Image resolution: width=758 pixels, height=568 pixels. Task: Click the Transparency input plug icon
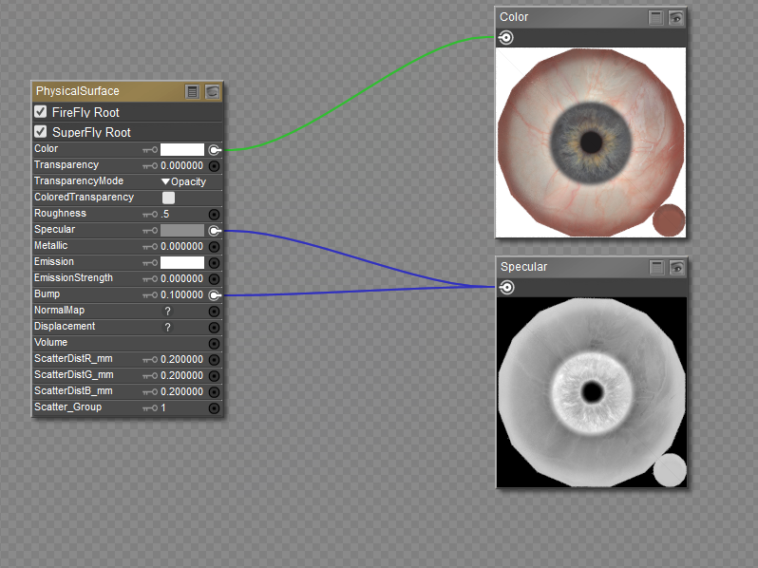(x=215, y=165)
